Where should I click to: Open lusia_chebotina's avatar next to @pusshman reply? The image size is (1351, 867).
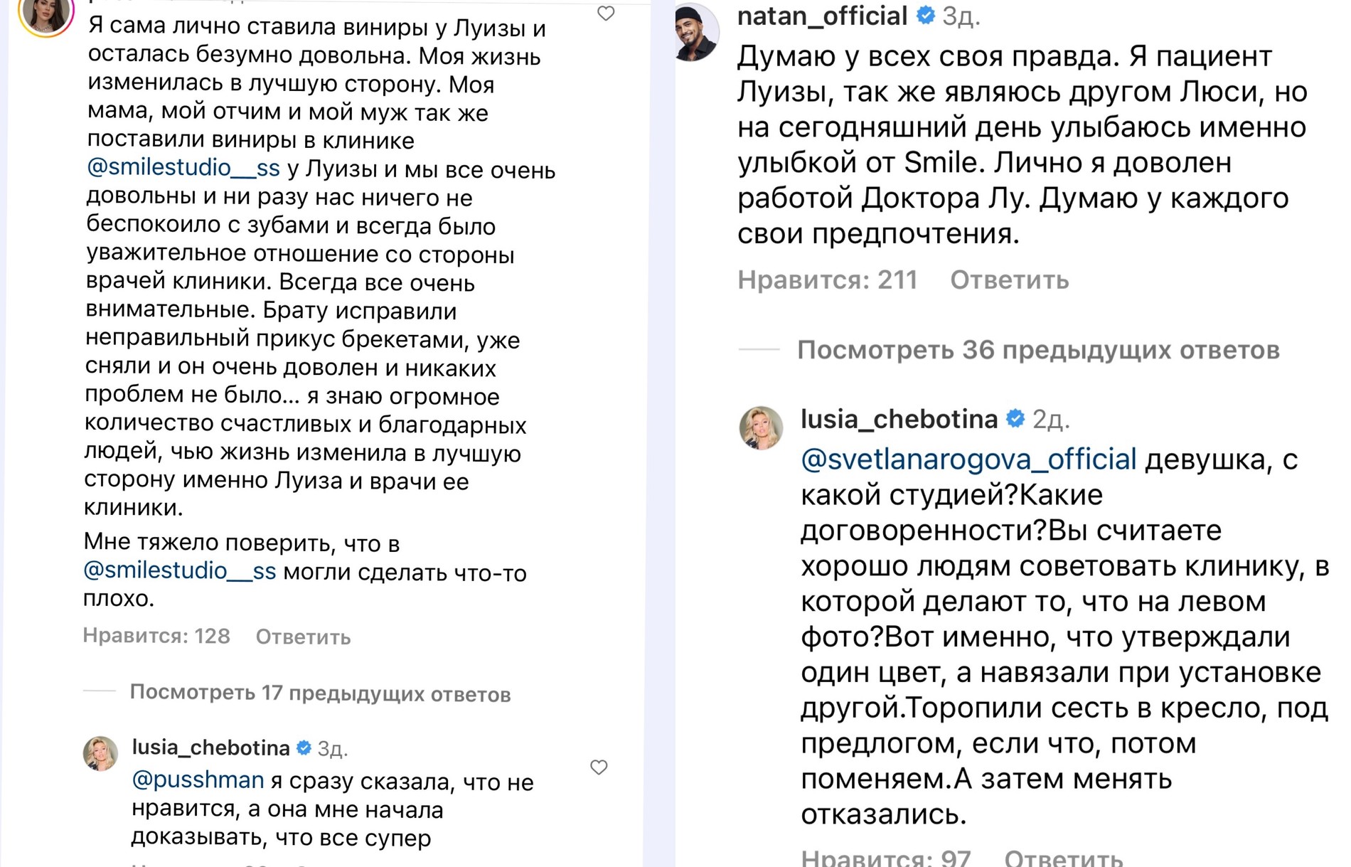pyautogui.click(x=101, y=753)
